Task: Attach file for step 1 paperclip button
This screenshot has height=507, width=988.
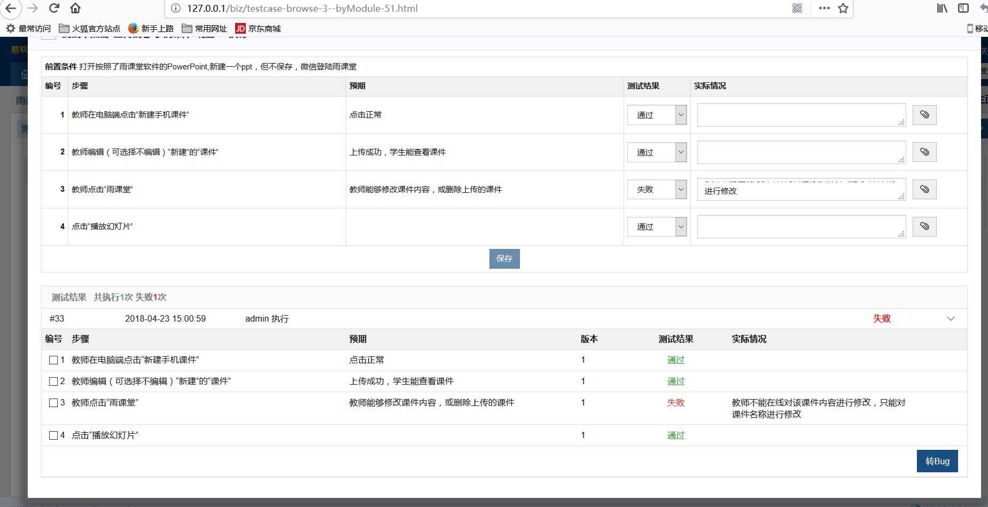Action: pos(924,115)
